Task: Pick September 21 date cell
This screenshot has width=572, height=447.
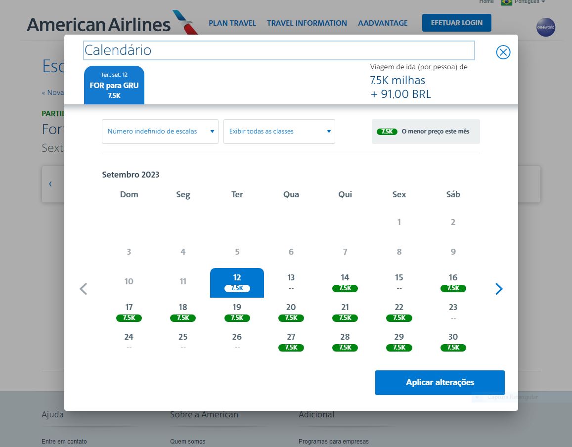Action: [345, 312]
